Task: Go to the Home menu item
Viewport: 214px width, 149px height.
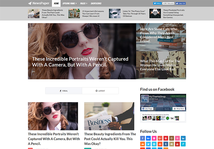Action: (x=56, y=3)
